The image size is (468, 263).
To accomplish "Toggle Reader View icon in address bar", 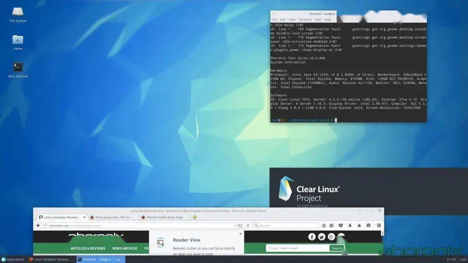I will pyautogui.click(x=240, y=225).
